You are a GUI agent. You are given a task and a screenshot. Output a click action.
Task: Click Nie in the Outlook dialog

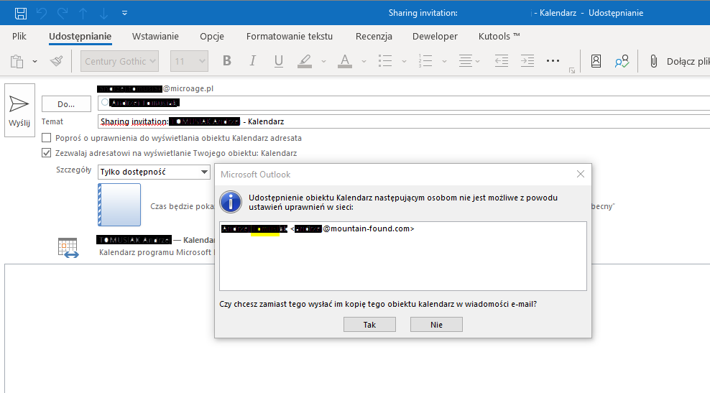436,325
